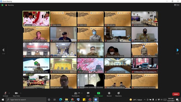This screenshot has width=181, height=102.
Task: Open the Participants panel
Action: coord(76,94)
